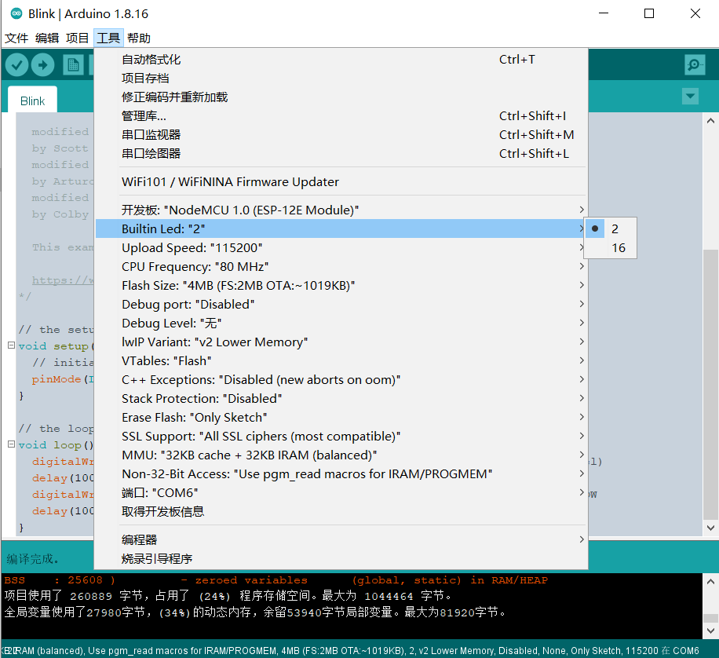Viewport: 719px width, 658px height.
Task: Click the Arduino logo in the title bar
Action: 16,14
